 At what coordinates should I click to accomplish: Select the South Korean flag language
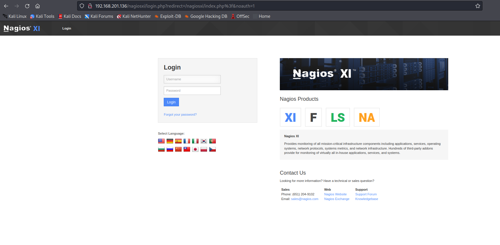point(204,141)
